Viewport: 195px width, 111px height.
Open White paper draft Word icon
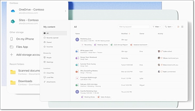point(77,51)
